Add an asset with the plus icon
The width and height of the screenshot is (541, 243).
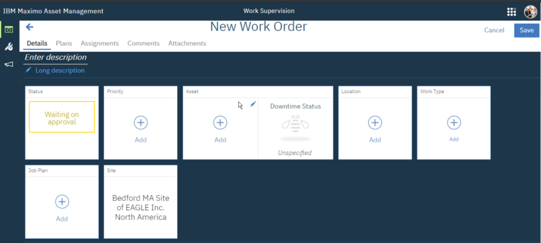point(220,123)
